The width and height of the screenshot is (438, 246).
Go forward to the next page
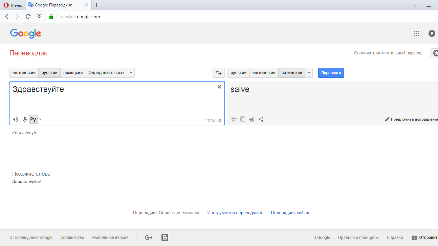(17, 16)
